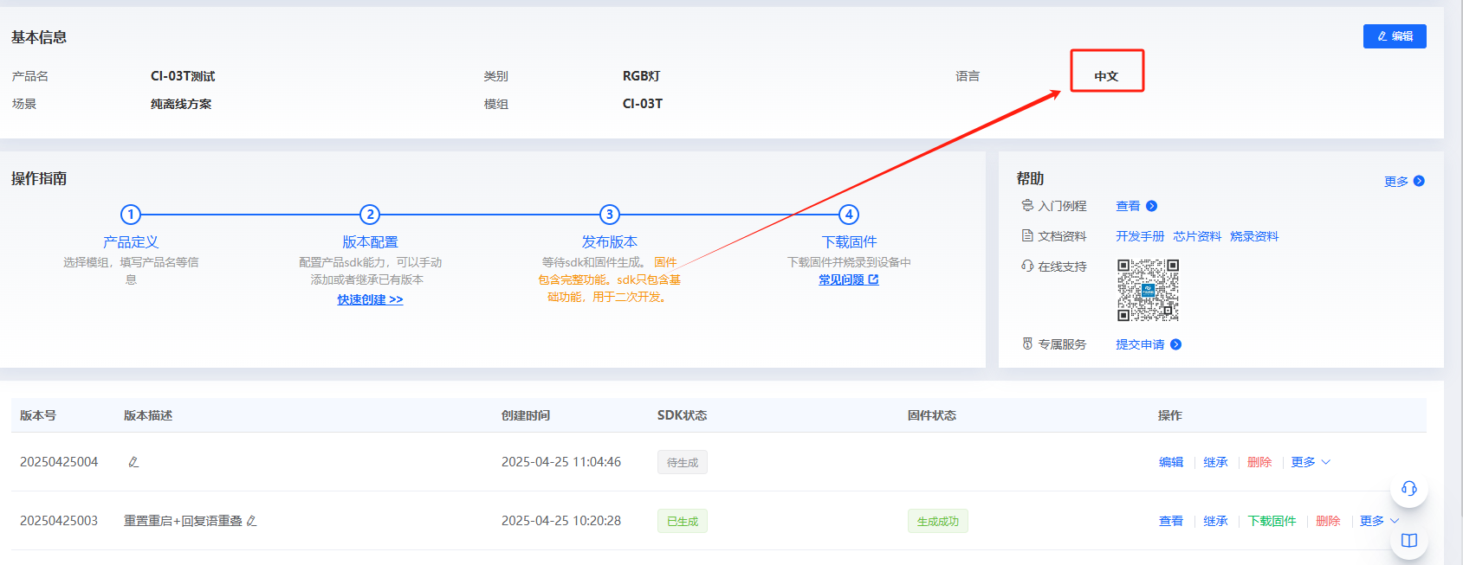
Task: Click the 产品定义 step title
Action: tap(131, 242)
